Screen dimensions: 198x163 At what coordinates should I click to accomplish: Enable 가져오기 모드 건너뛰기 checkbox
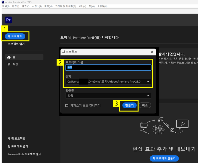(67, 105)
